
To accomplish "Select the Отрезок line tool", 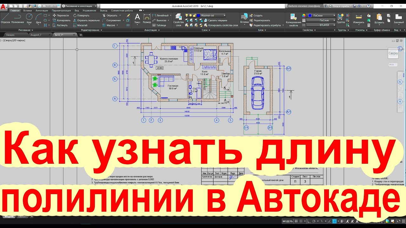I will point(5,18).
